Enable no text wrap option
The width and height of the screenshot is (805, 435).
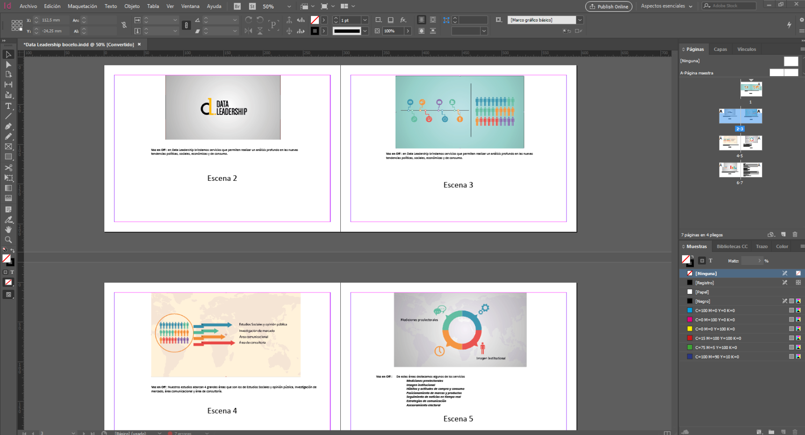421,20
